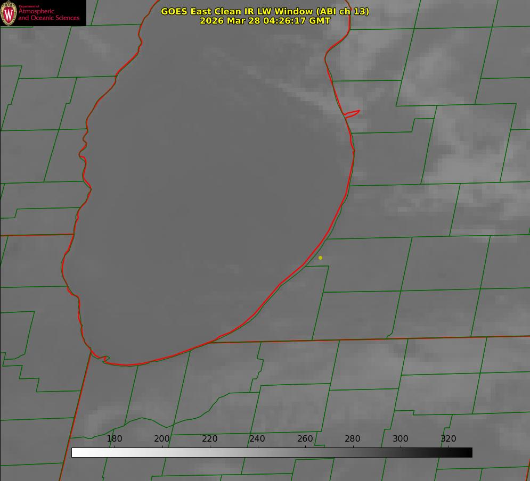530x481 pixels.
Task: Click the 'Atmospheric and Oceanic Sciences' text
Action: (48, 14)
